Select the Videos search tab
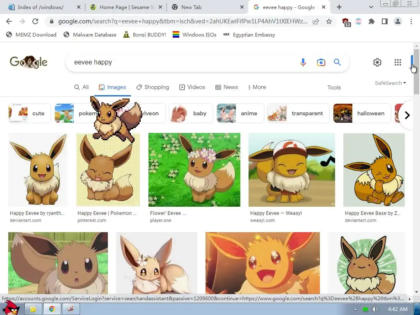 (x=192, y=87)
